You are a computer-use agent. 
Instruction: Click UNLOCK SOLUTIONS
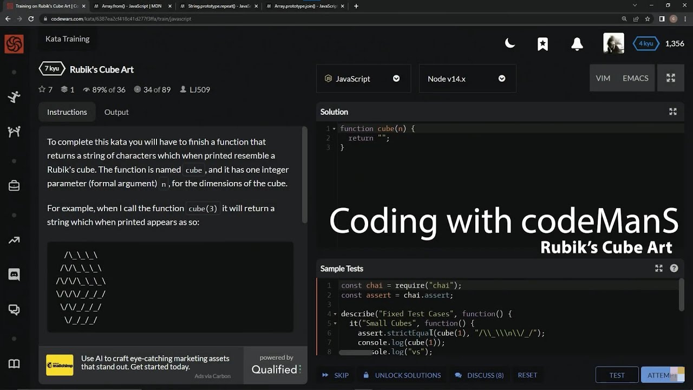tap(402, 375)
